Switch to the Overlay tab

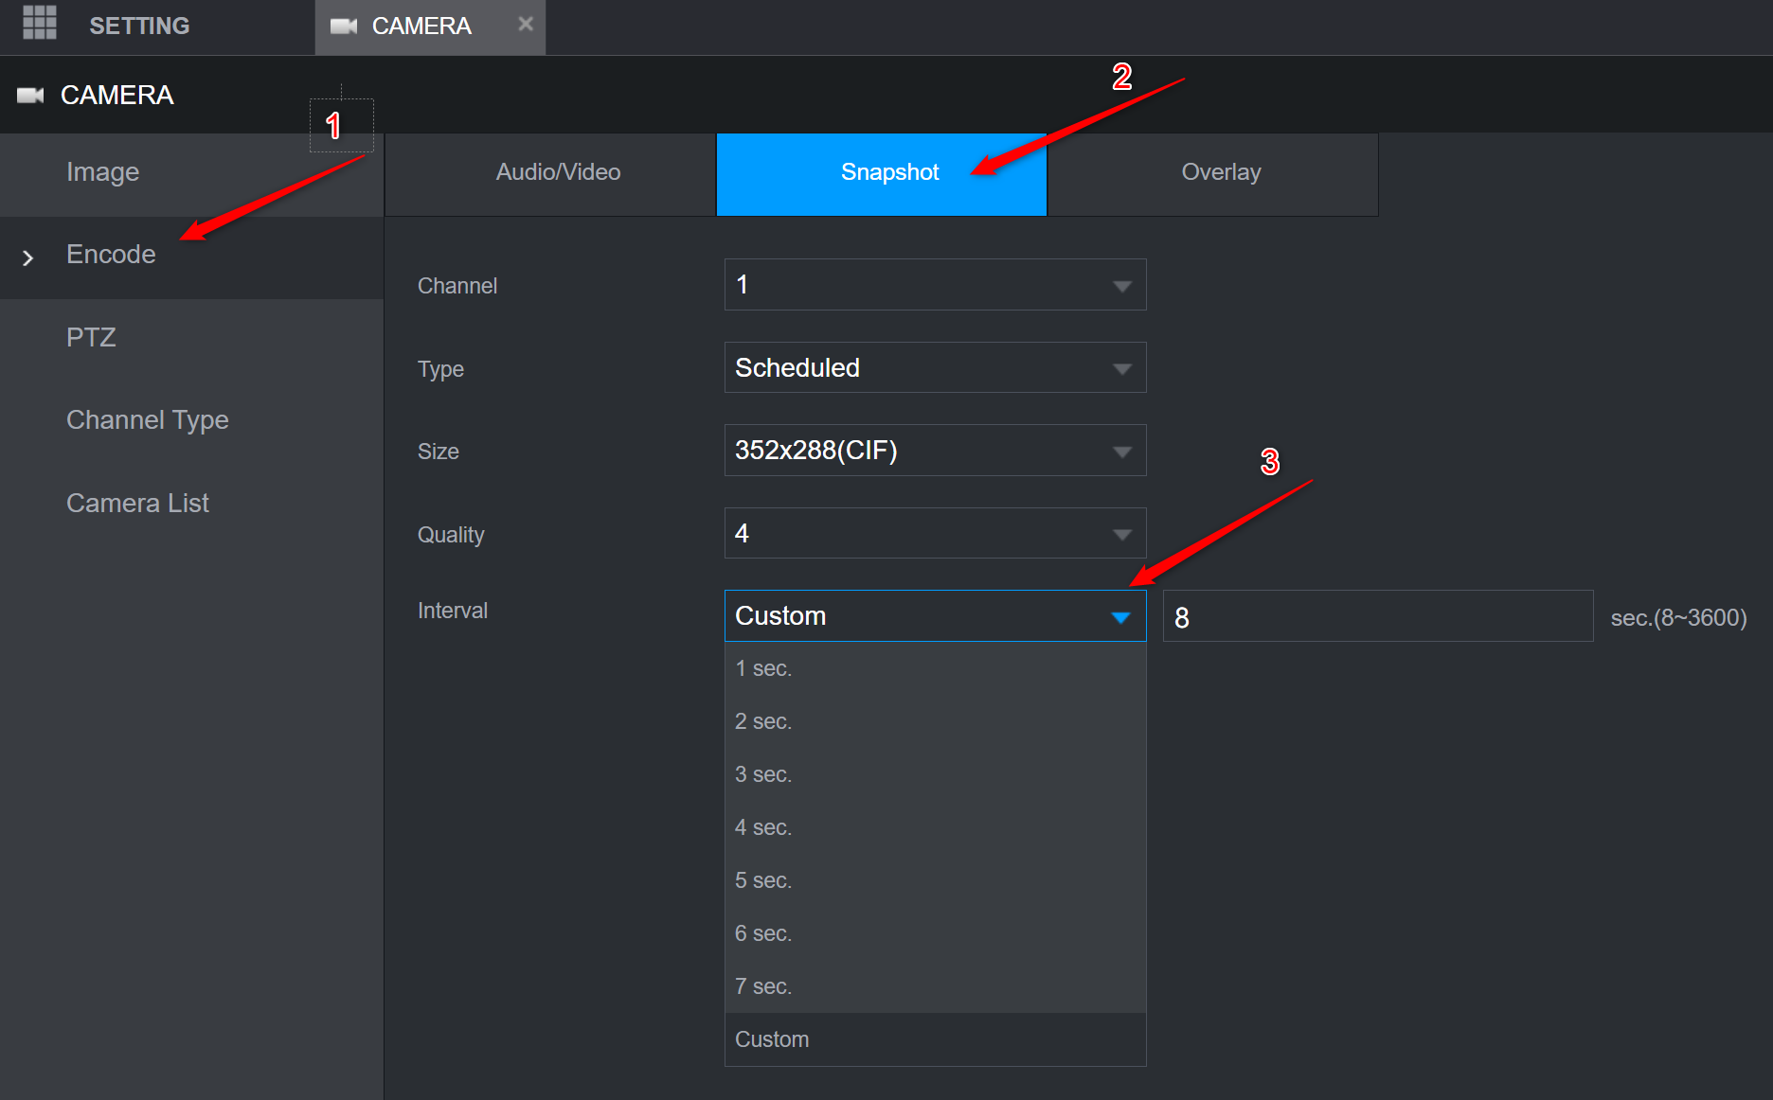(1220, 172)
